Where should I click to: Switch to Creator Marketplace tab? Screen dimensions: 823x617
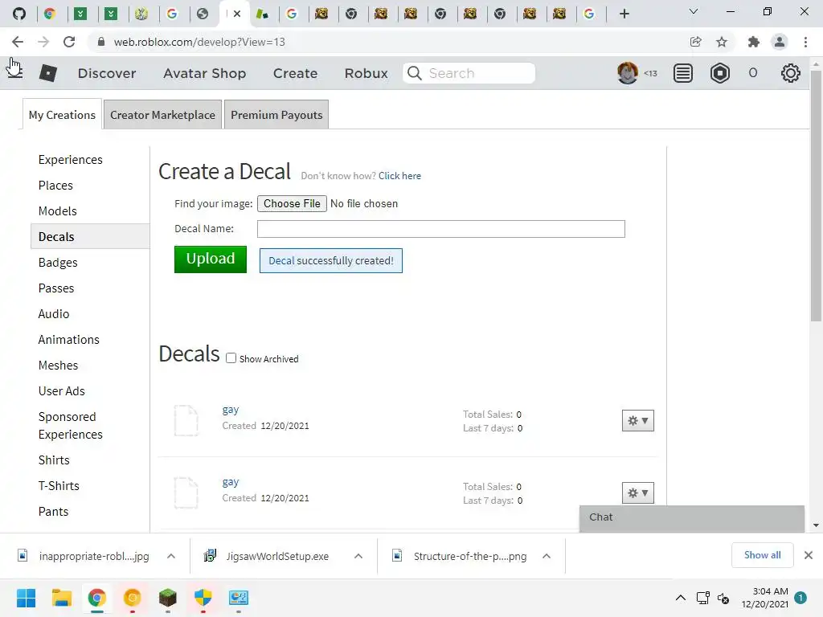pyautogui.click(x=162, y=115)
